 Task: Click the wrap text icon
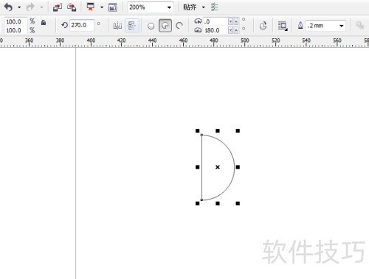click(283, 26)
